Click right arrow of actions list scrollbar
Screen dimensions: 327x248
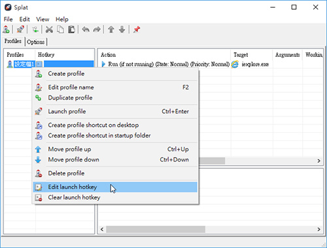tap(319, 161)
